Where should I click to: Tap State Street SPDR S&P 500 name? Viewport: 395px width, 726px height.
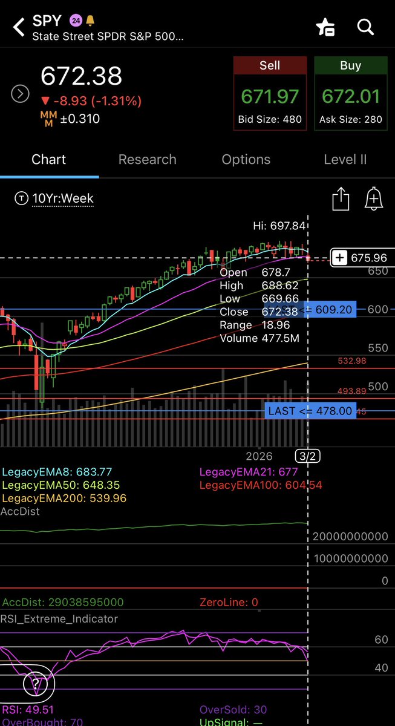(x=108, y=36)
